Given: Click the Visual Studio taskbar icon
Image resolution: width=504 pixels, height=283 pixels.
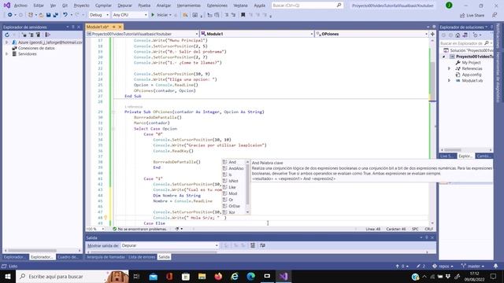Looking at the screenshot, I should coord(283,276).
